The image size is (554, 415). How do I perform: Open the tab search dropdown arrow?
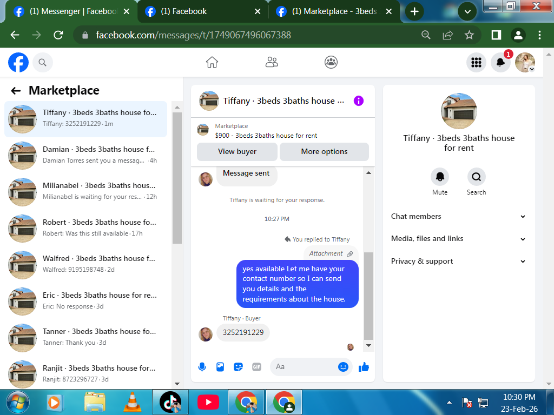pos(467,12)
